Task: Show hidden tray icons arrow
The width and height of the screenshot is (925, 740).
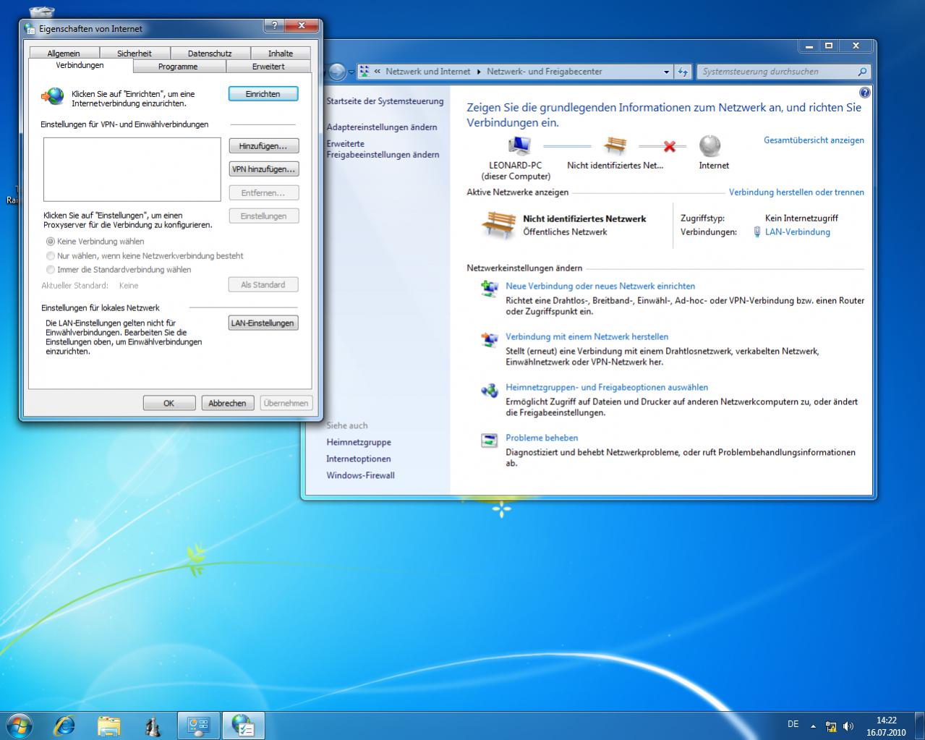Action: (813, 726)
